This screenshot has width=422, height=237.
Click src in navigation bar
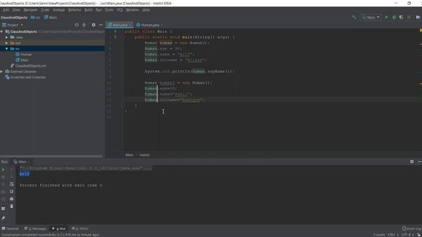click(36, 18)
